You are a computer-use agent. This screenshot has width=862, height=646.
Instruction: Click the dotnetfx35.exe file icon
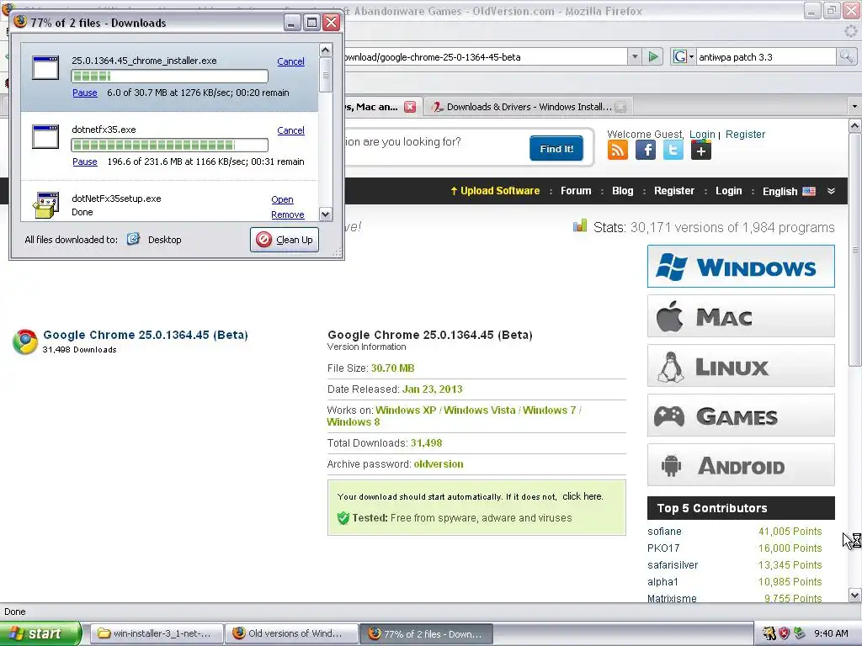[45, 137]
